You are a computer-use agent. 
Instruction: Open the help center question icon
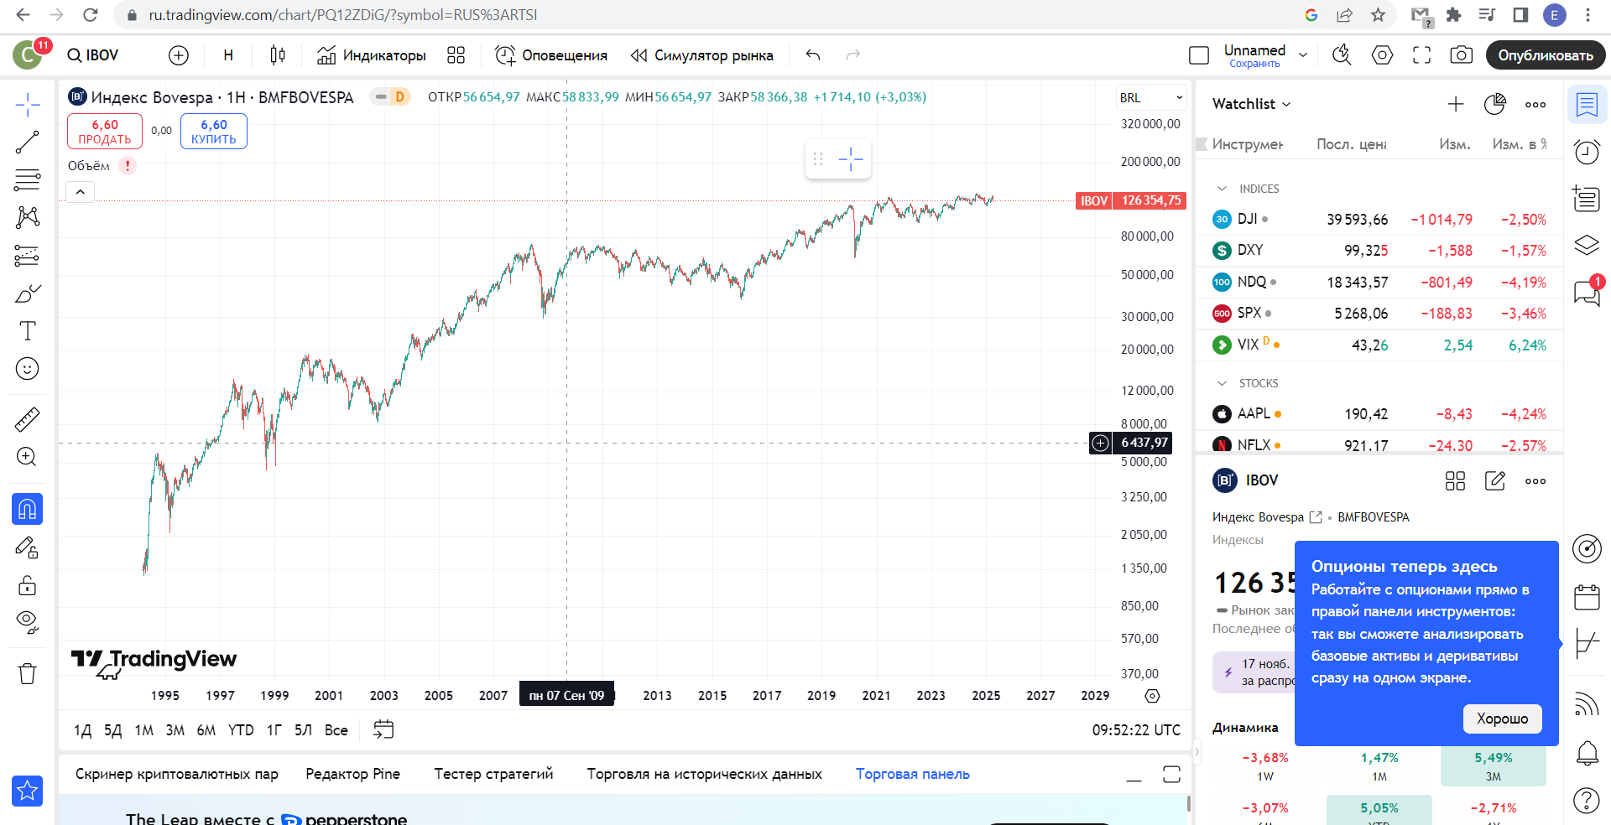pos(1587,801)
